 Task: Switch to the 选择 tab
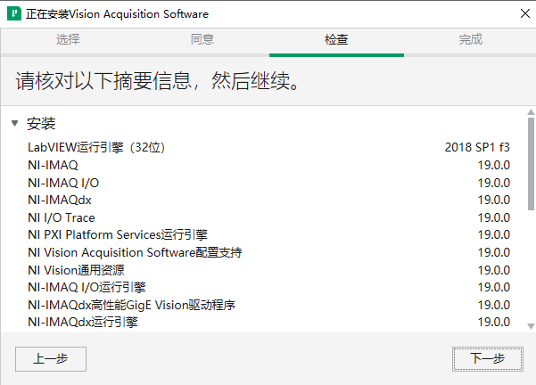[x=68, y=39]
